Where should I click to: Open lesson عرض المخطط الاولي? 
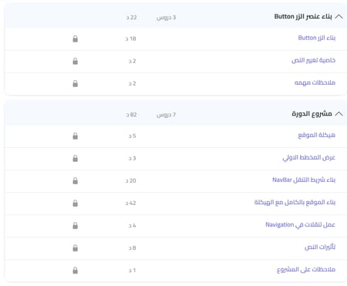pyautogui.click(x=309, y=157)
